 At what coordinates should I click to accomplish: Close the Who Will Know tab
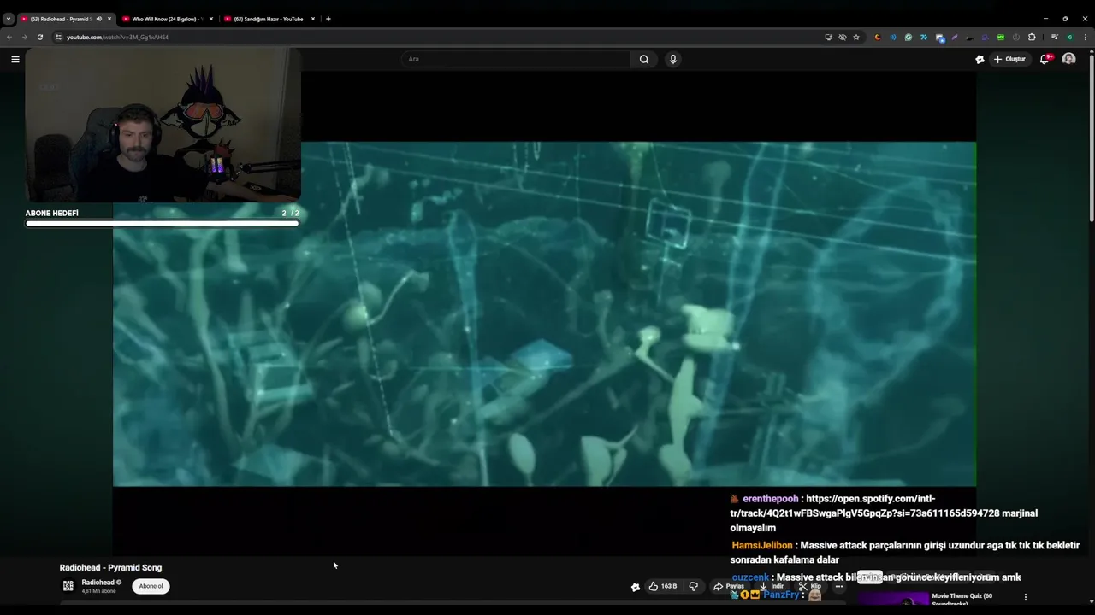211,19
